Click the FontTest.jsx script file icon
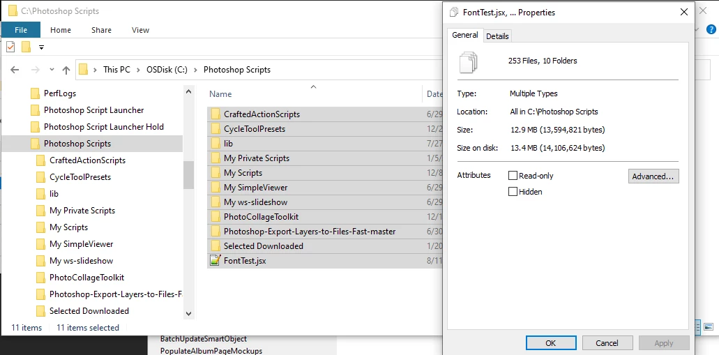Image resolution: width=719 pixels, height=355 pixels. [215, 261]
